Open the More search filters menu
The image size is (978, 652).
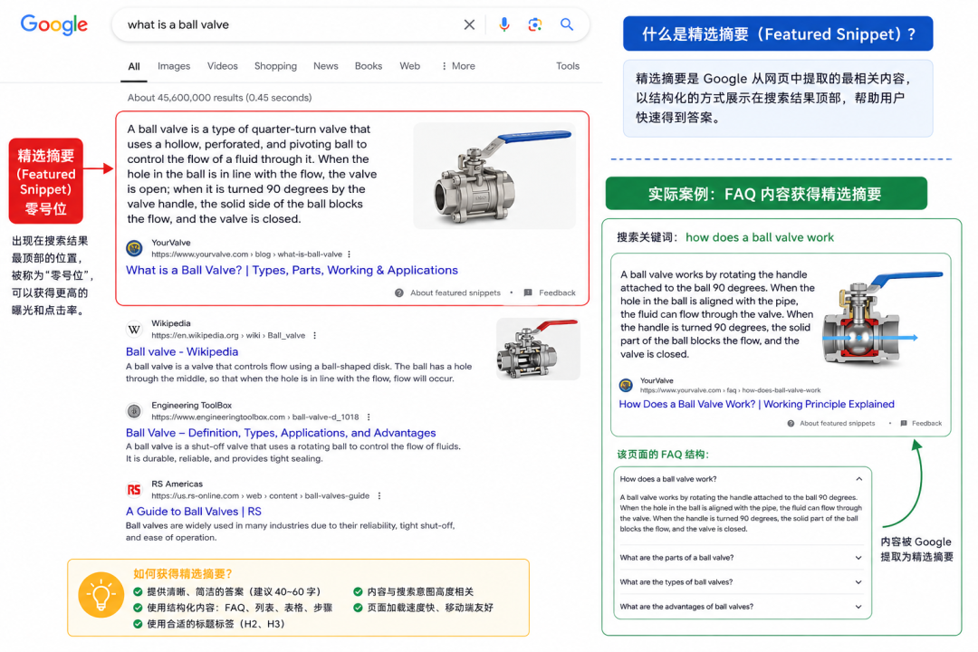click(458, 66)
